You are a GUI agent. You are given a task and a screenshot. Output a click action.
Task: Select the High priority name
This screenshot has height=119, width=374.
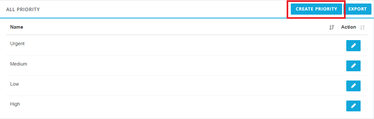point(15,104)
